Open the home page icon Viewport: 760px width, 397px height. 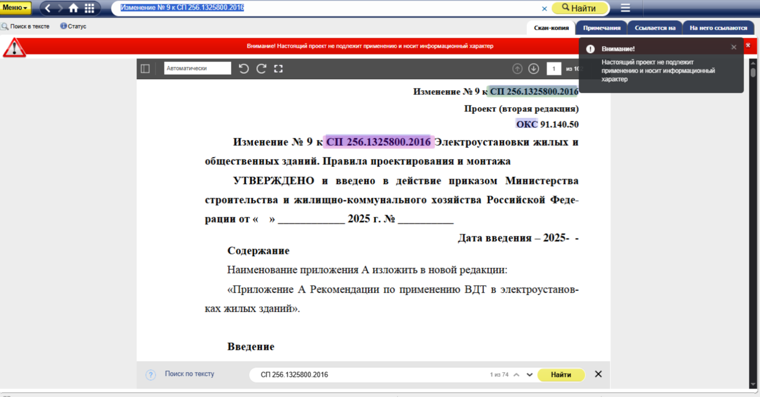pyautogui.click(x=74, y=8)
